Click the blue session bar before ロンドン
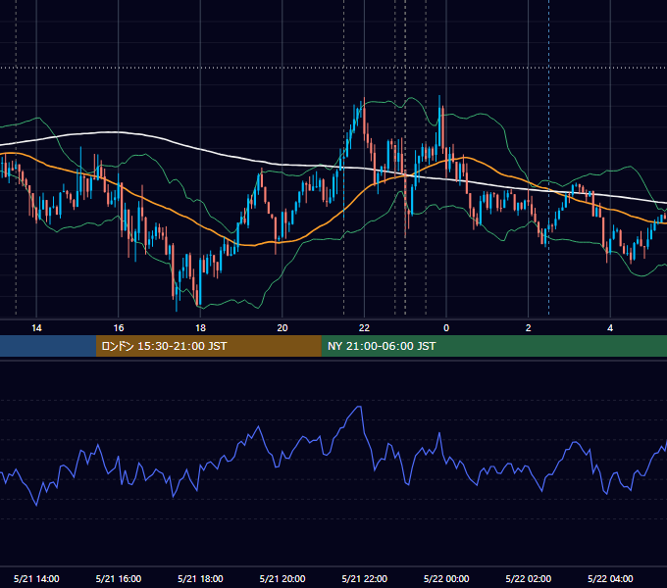This screenshot has width=667, height=588. click(48, 346)
